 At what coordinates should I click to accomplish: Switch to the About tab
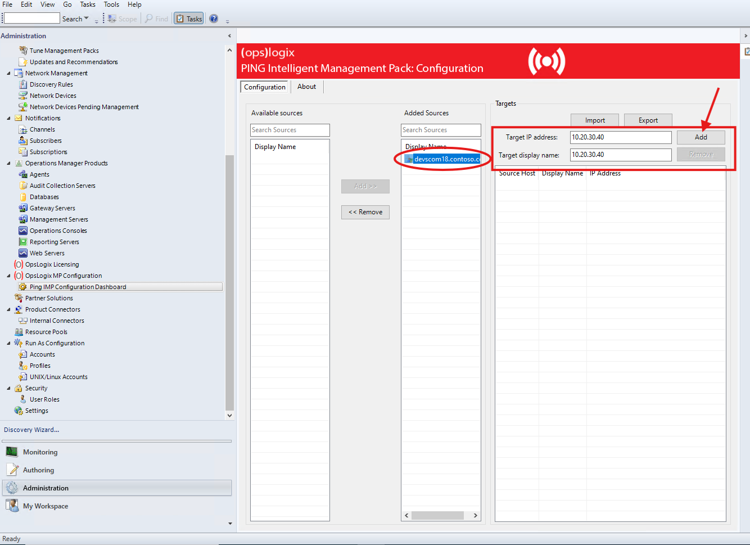point(306,87)
